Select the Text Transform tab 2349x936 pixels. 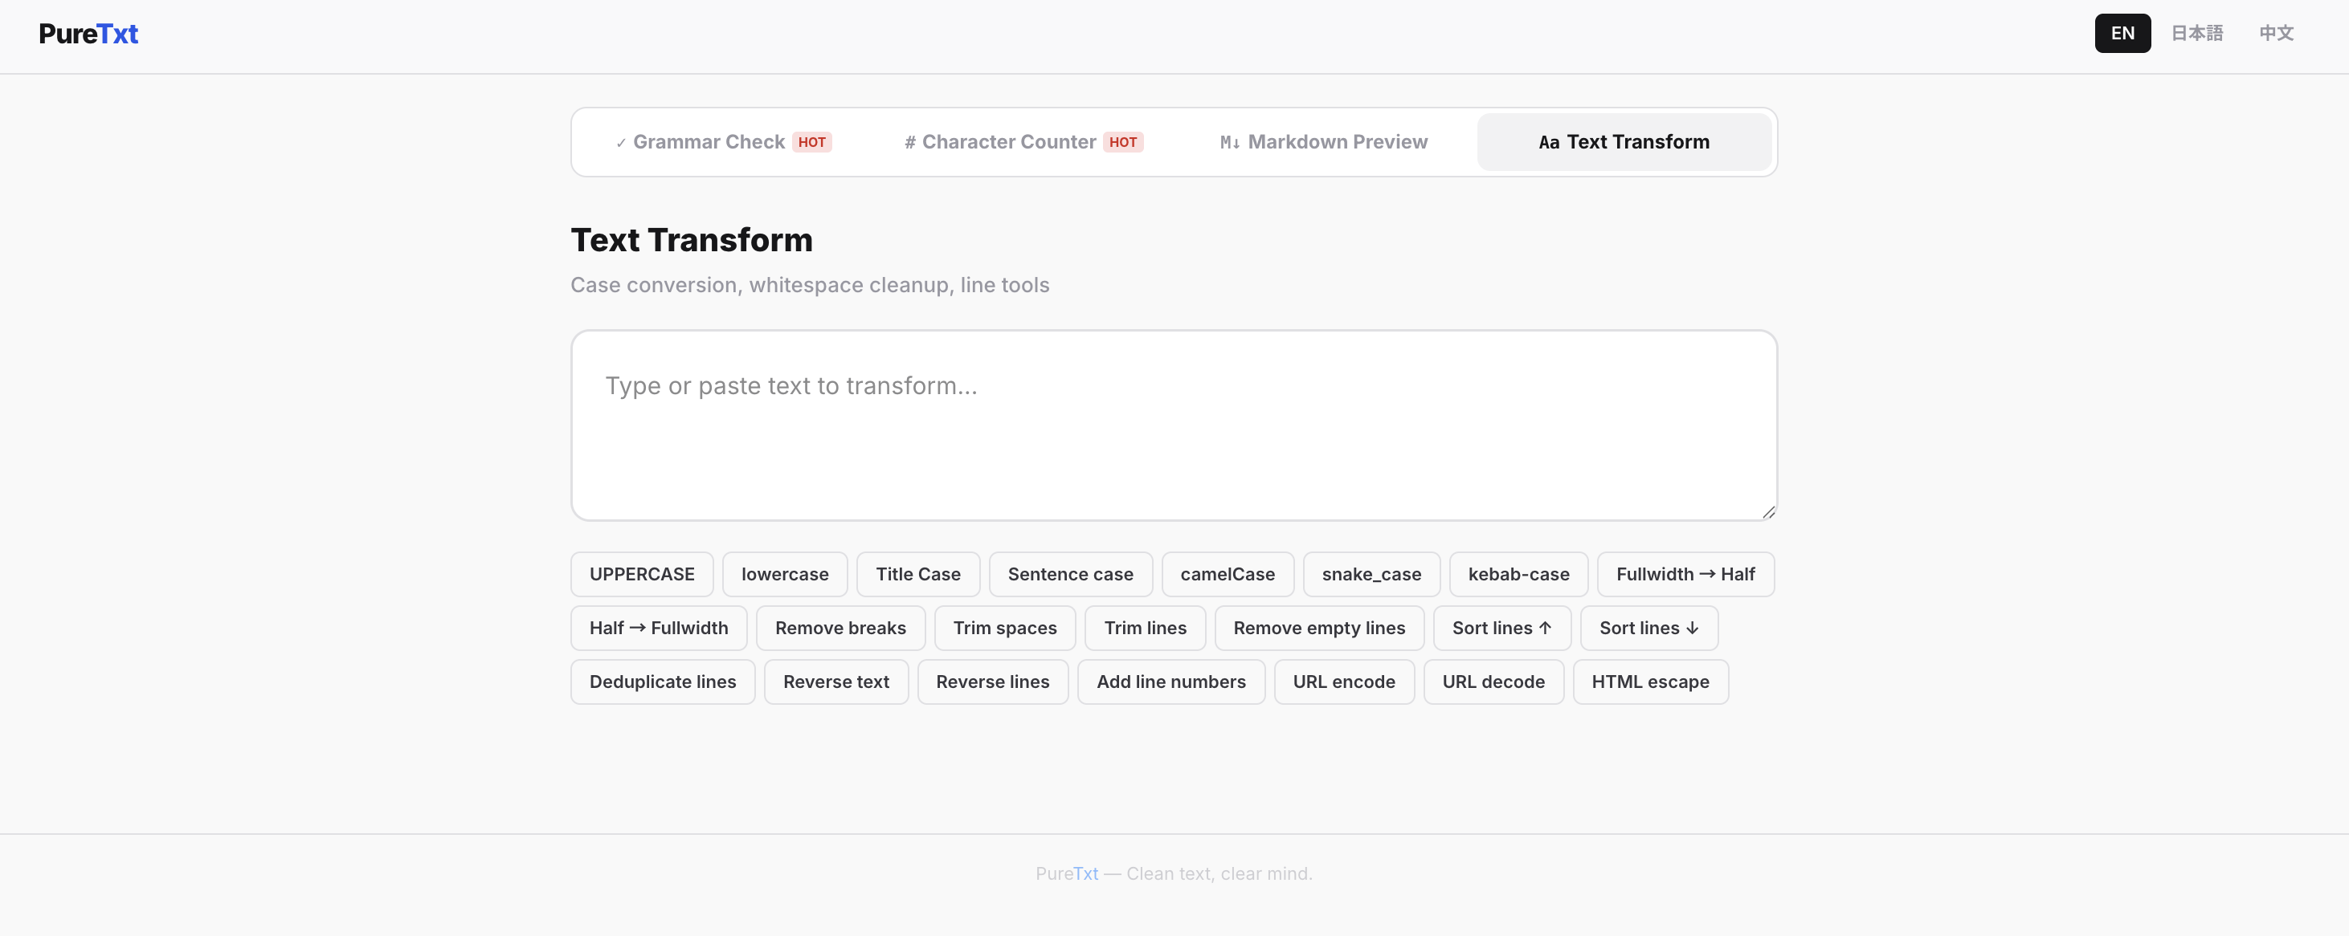click(x=1623, y=142)
